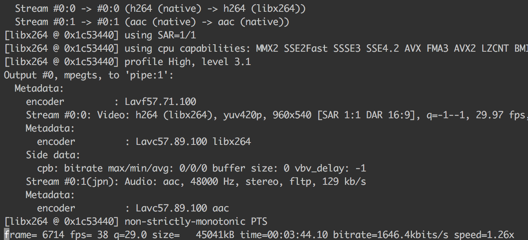Click the 'non-strictly-monotonic PTS' warning text

click(x=196, y=221)
